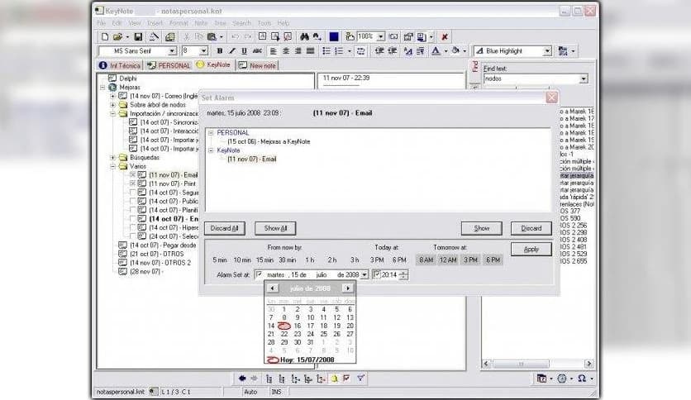Open the Find text dropdown
The image size is (691, 400).
tap(584, 79)
